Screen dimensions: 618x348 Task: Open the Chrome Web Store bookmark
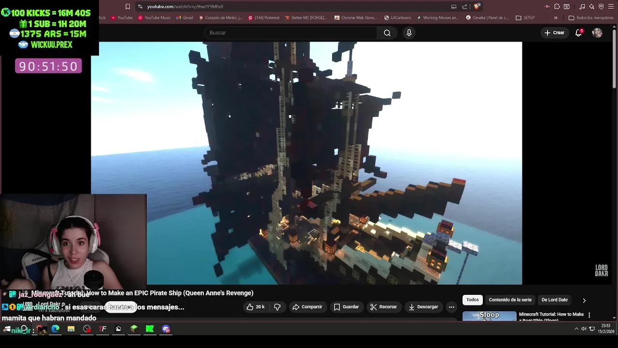[x=355, y=18]
